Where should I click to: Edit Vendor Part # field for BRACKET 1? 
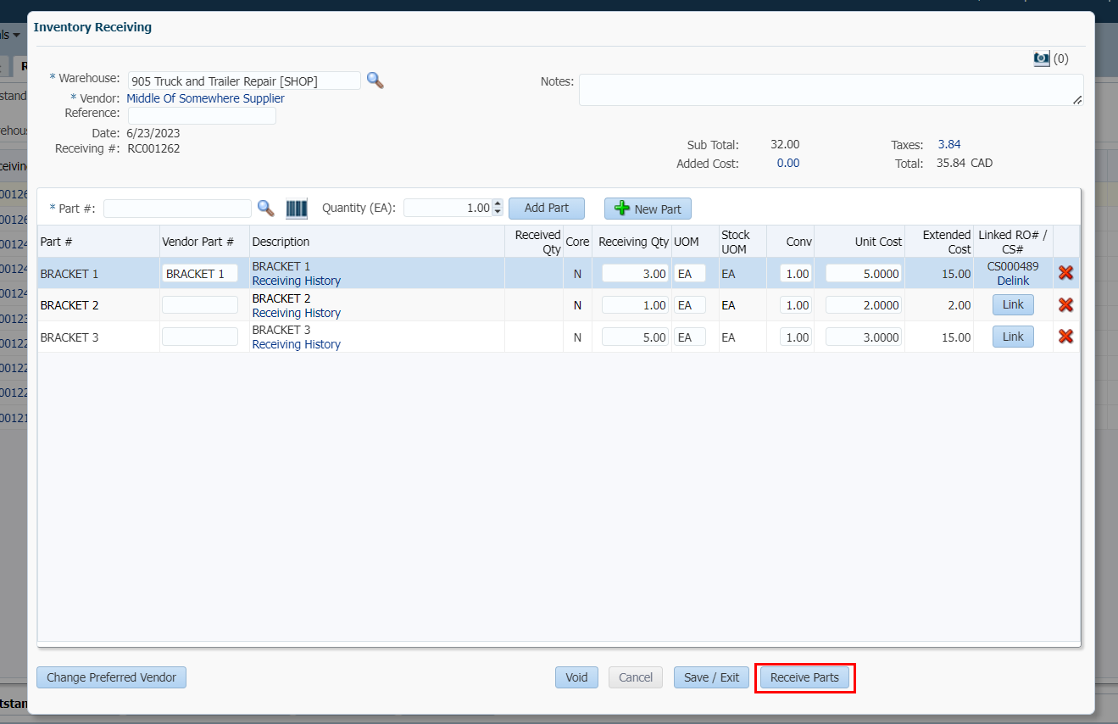pos(200,274)
